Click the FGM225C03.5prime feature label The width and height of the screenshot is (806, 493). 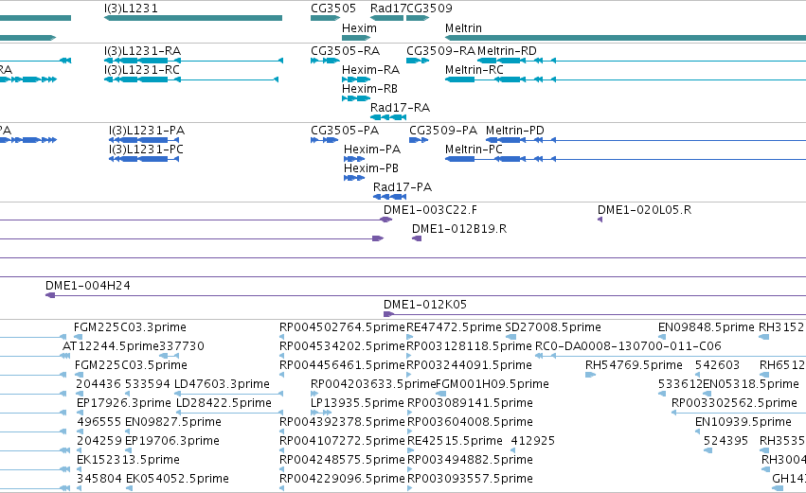pos(131,365)
